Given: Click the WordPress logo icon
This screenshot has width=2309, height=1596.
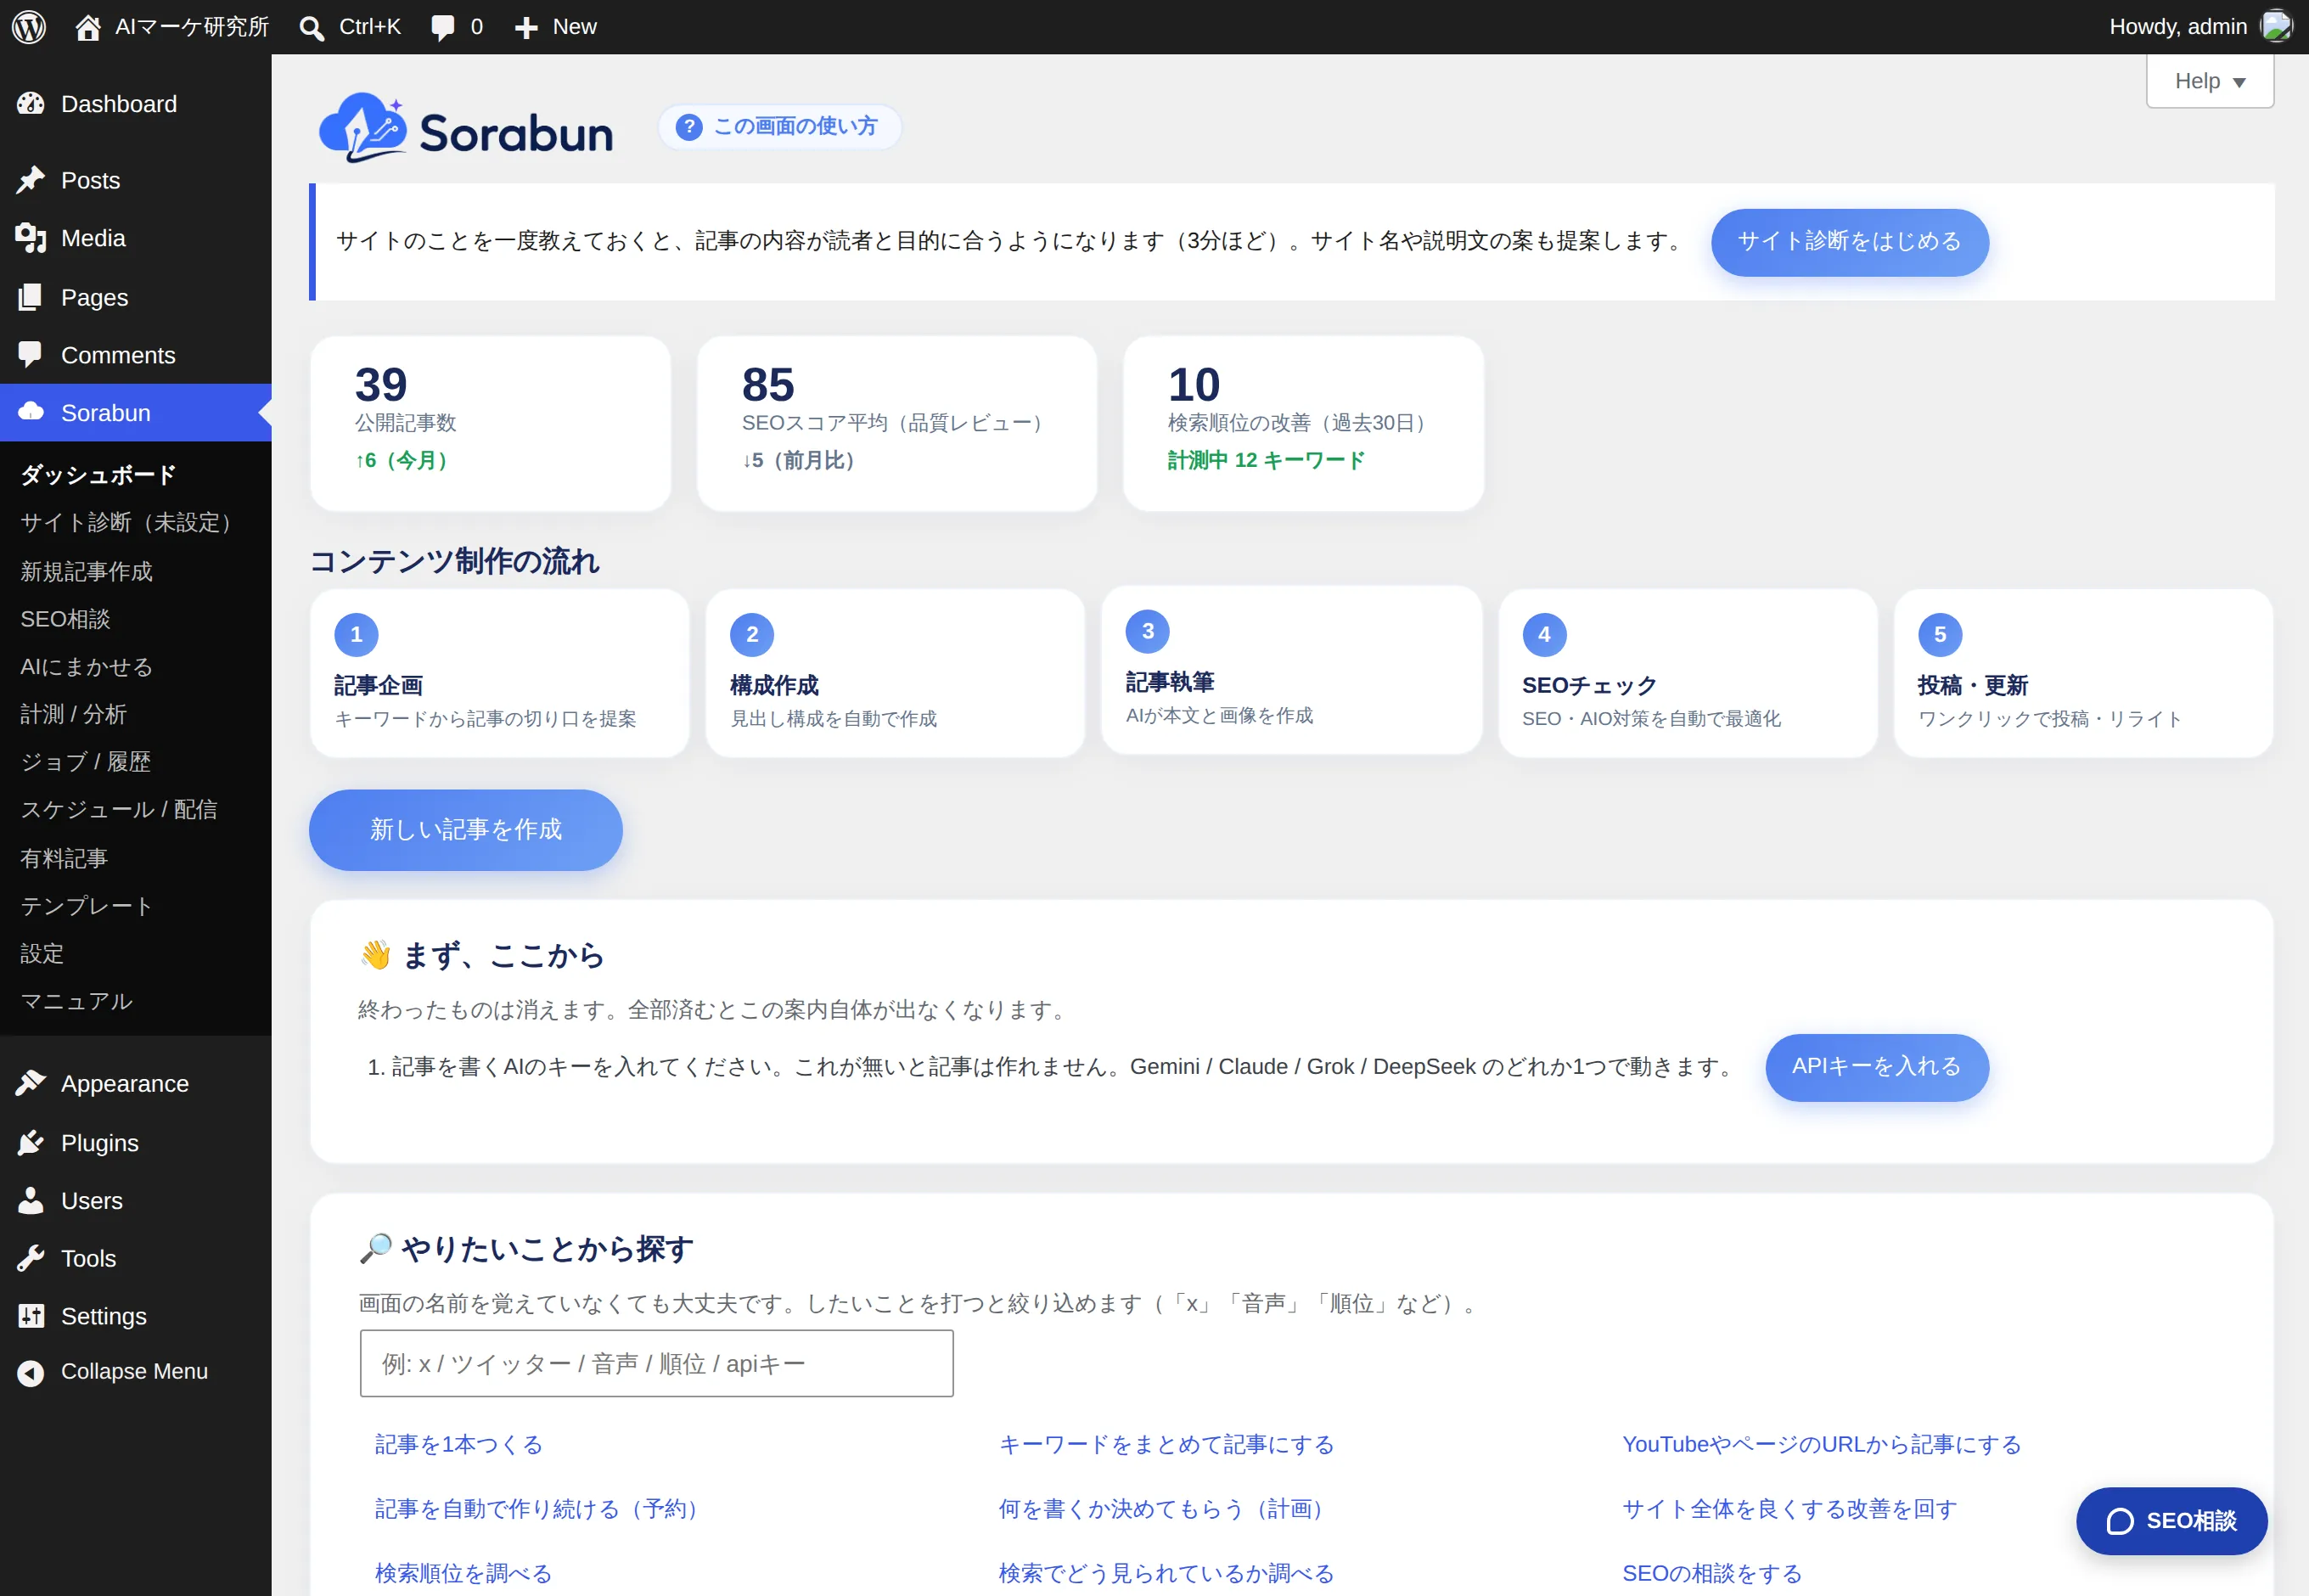Looking at the screenshot, I should [29, 27].
